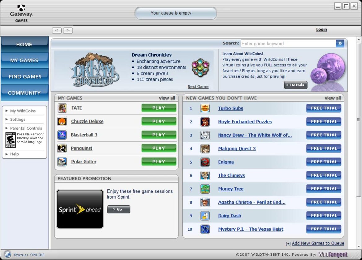Click the Polar Golfer game icon
Screen dimensions: 362x260
pos(62,162)
